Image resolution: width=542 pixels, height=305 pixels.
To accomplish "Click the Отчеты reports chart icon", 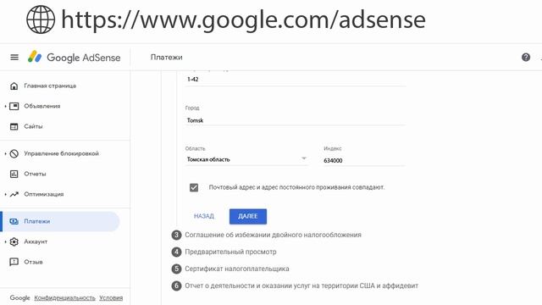I will (14, 174).
